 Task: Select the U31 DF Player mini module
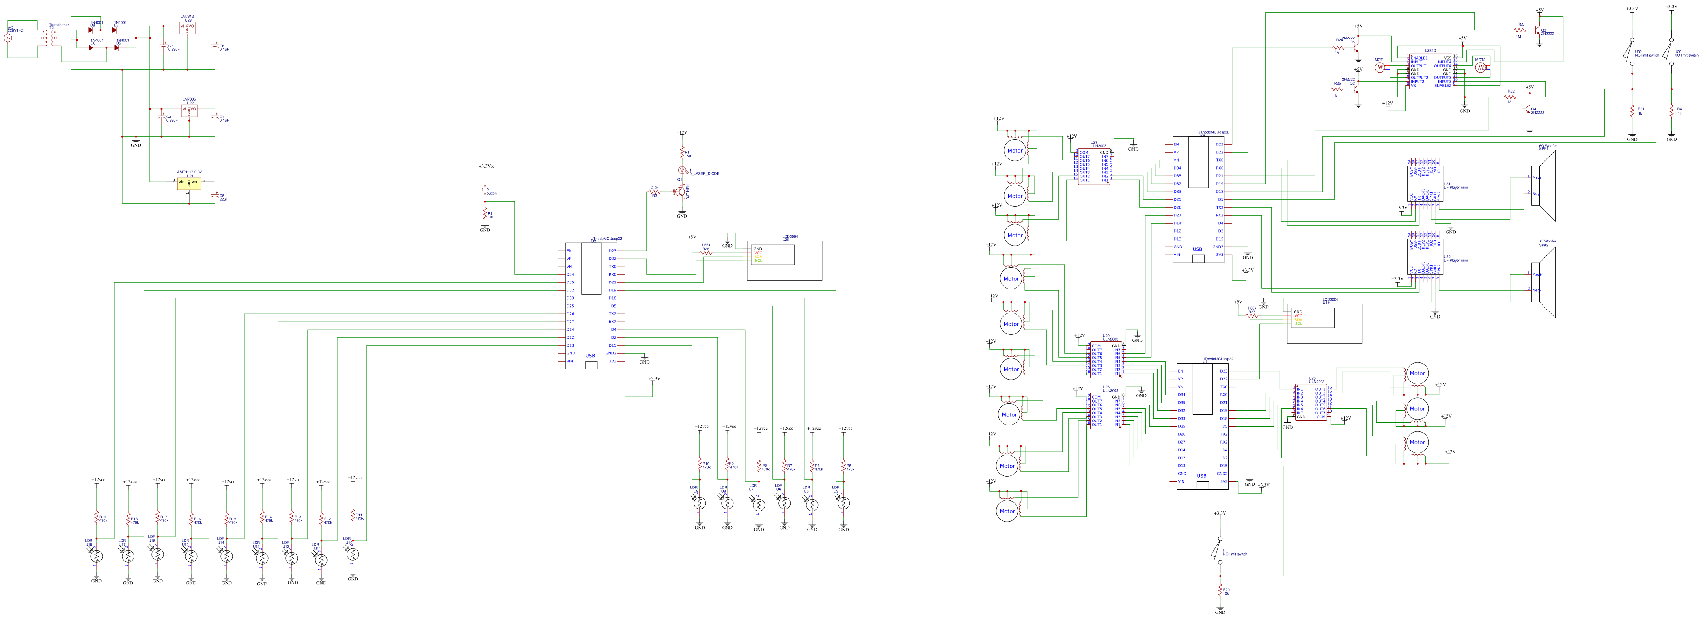(1425, 185)
